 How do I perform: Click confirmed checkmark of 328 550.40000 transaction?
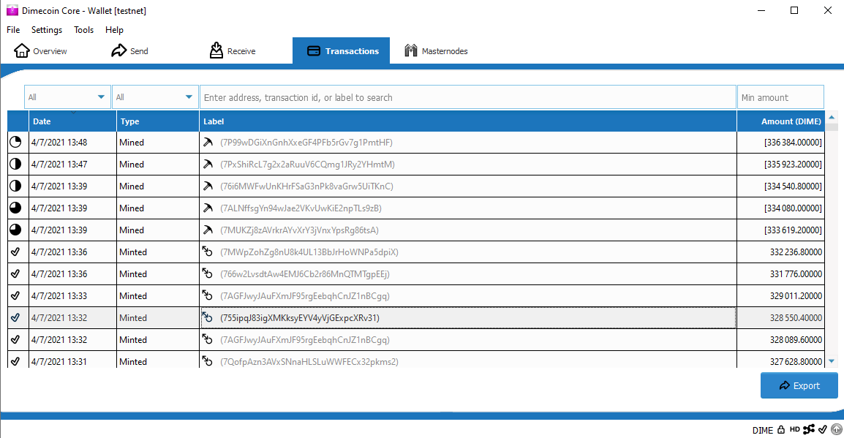click(x=15, y=317)
